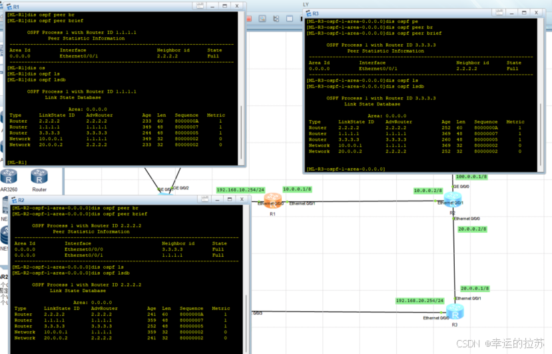Click the Router 2.2.2.2 row in R2 LSDB

pyautogui.click(x=121, y=314)
